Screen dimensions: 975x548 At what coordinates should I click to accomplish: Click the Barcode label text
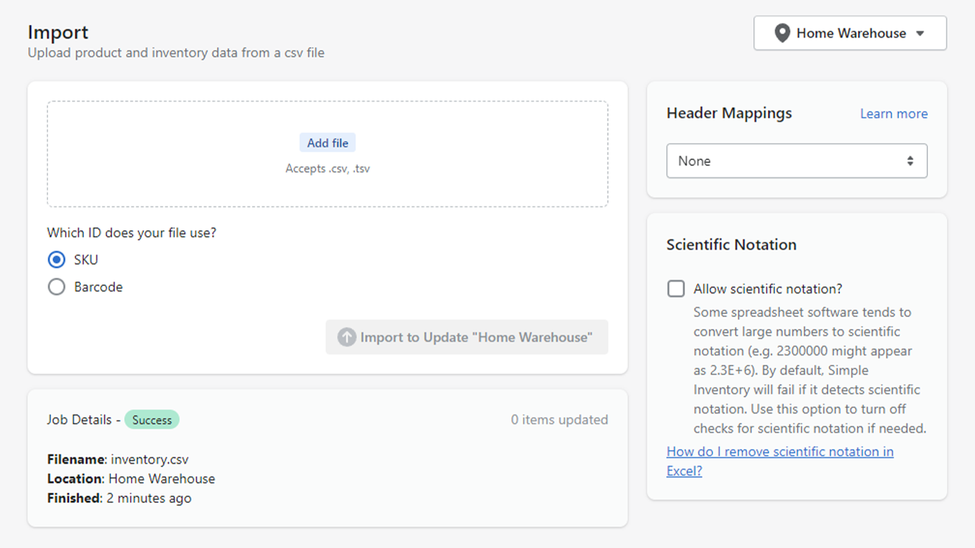click(98, 287)
